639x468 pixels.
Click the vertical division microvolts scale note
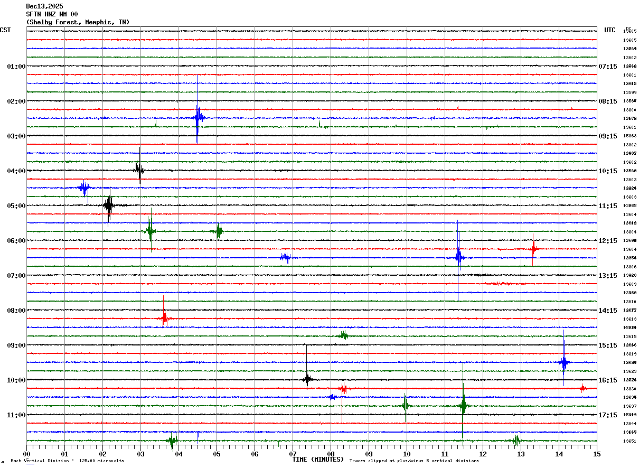coord(67,461)
